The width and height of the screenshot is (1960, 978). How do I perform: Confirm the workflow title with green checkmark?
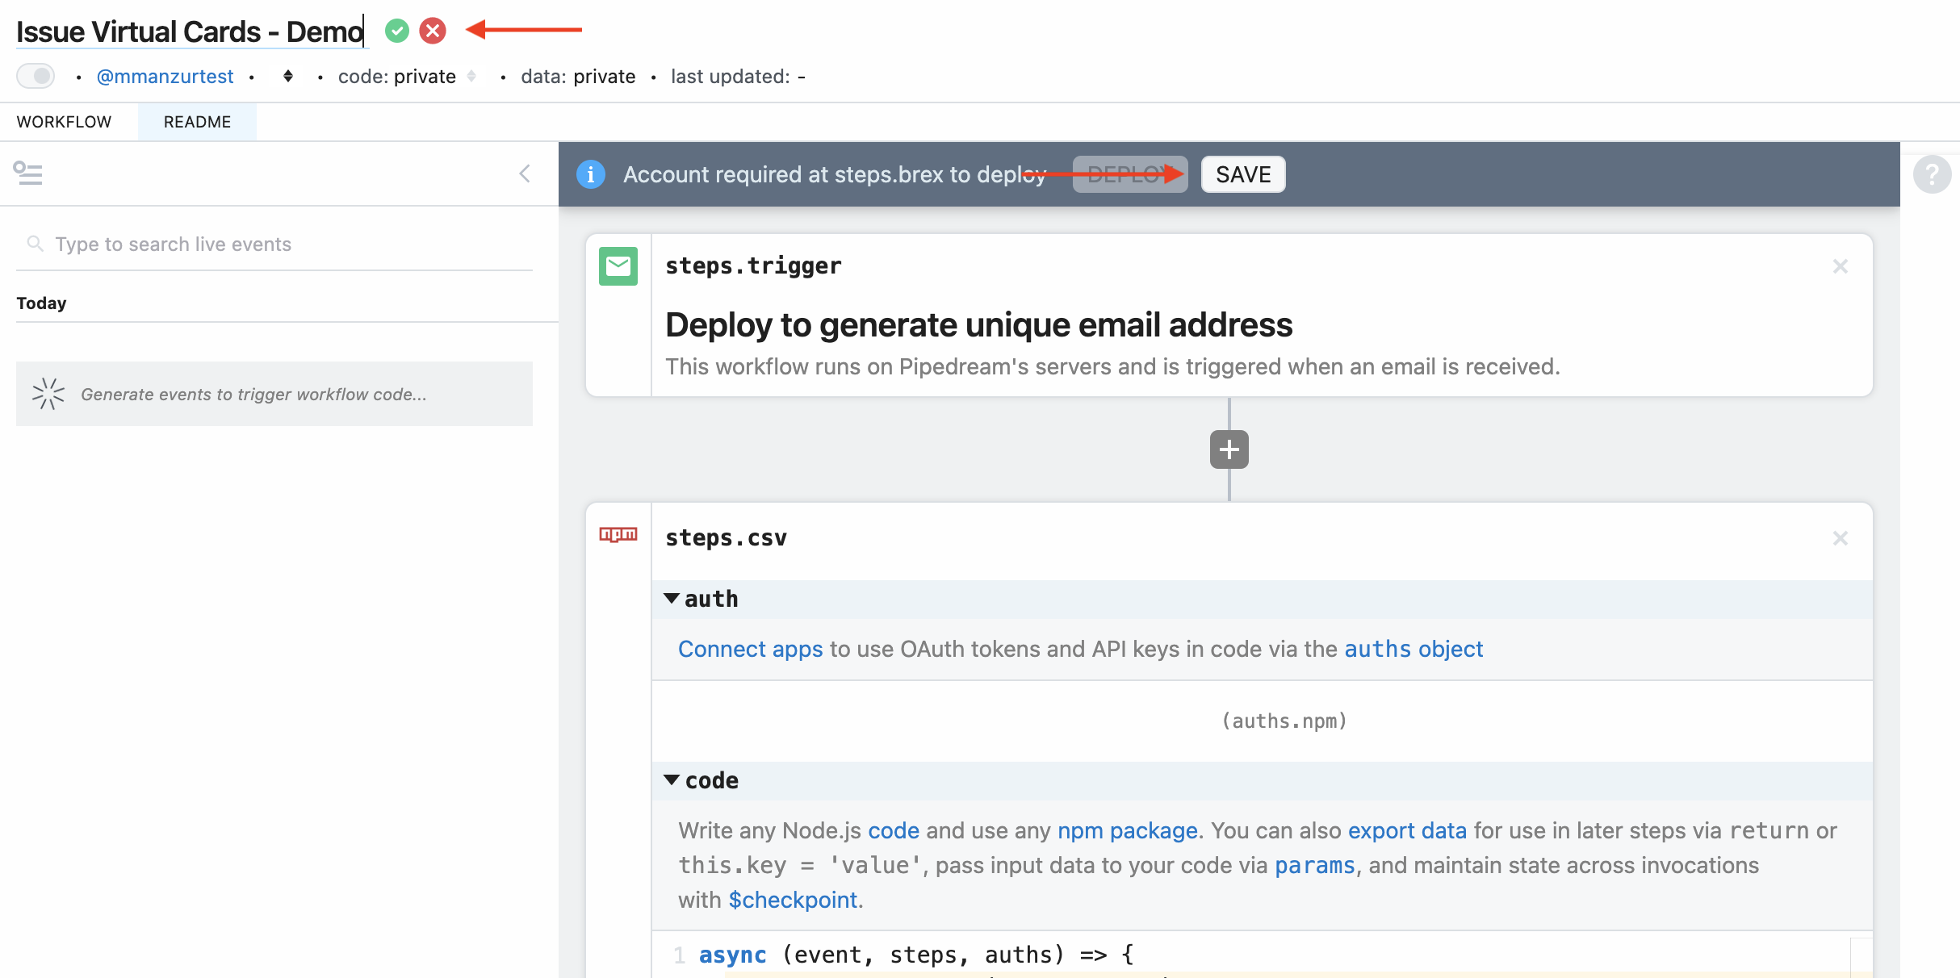(x=396, y=31)
